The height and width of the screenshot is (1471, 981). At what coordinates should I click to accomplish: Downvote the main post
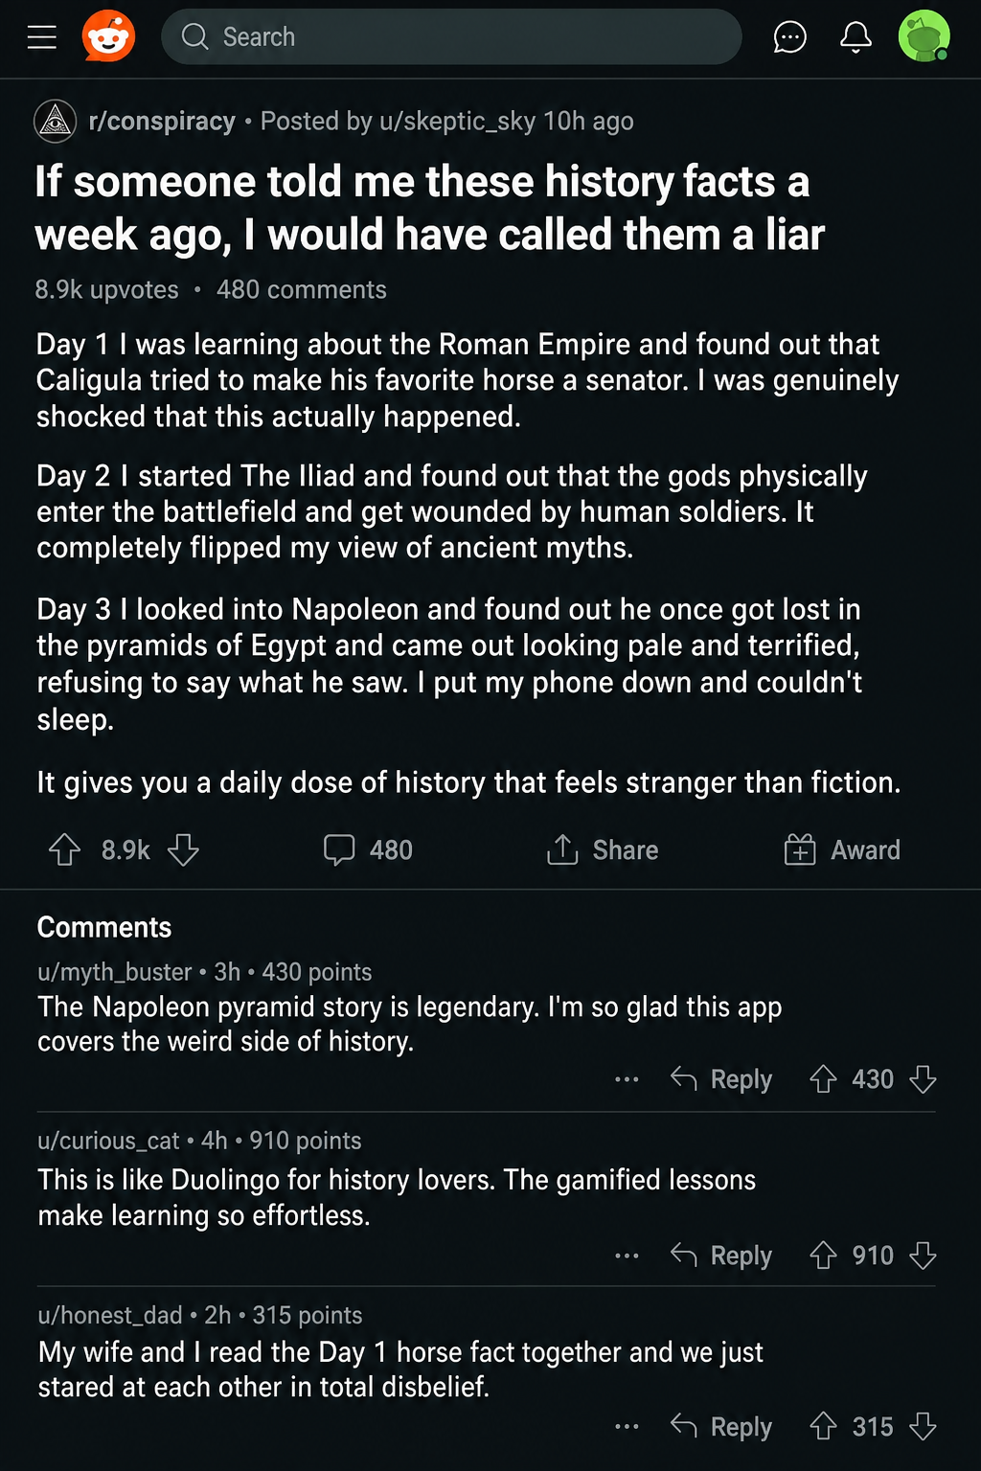(183, 849)
